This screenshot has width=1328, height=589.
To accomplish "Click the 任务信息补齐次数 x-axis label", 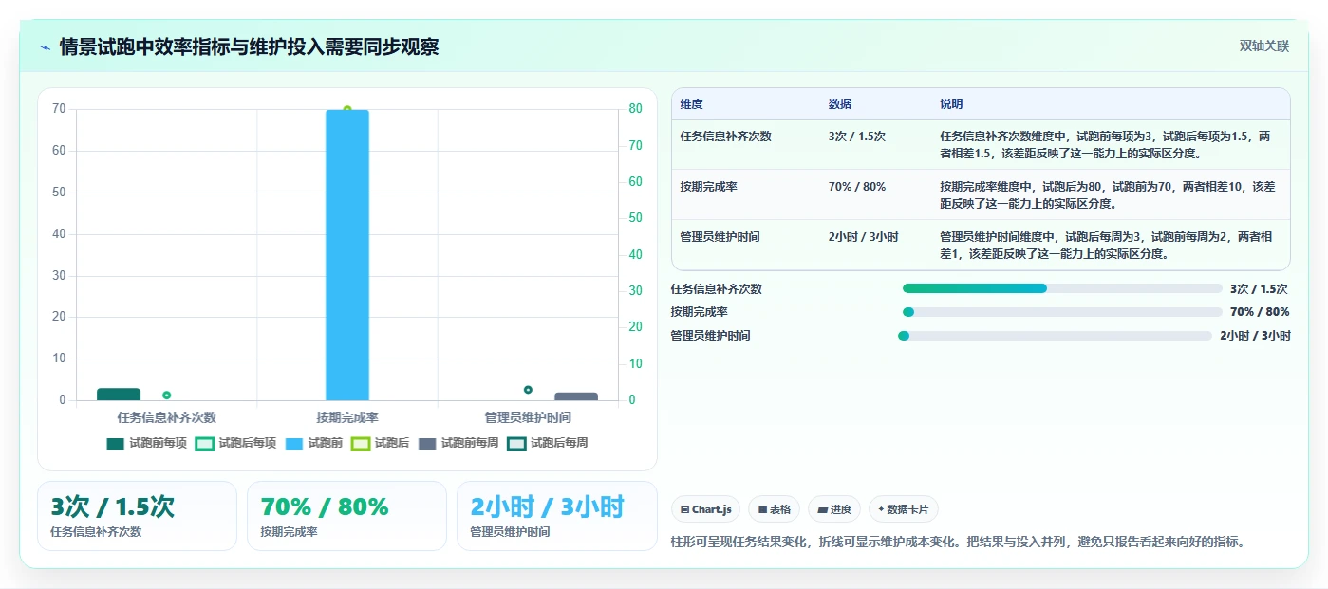I will pyautogui.click(x=167, y=417).
